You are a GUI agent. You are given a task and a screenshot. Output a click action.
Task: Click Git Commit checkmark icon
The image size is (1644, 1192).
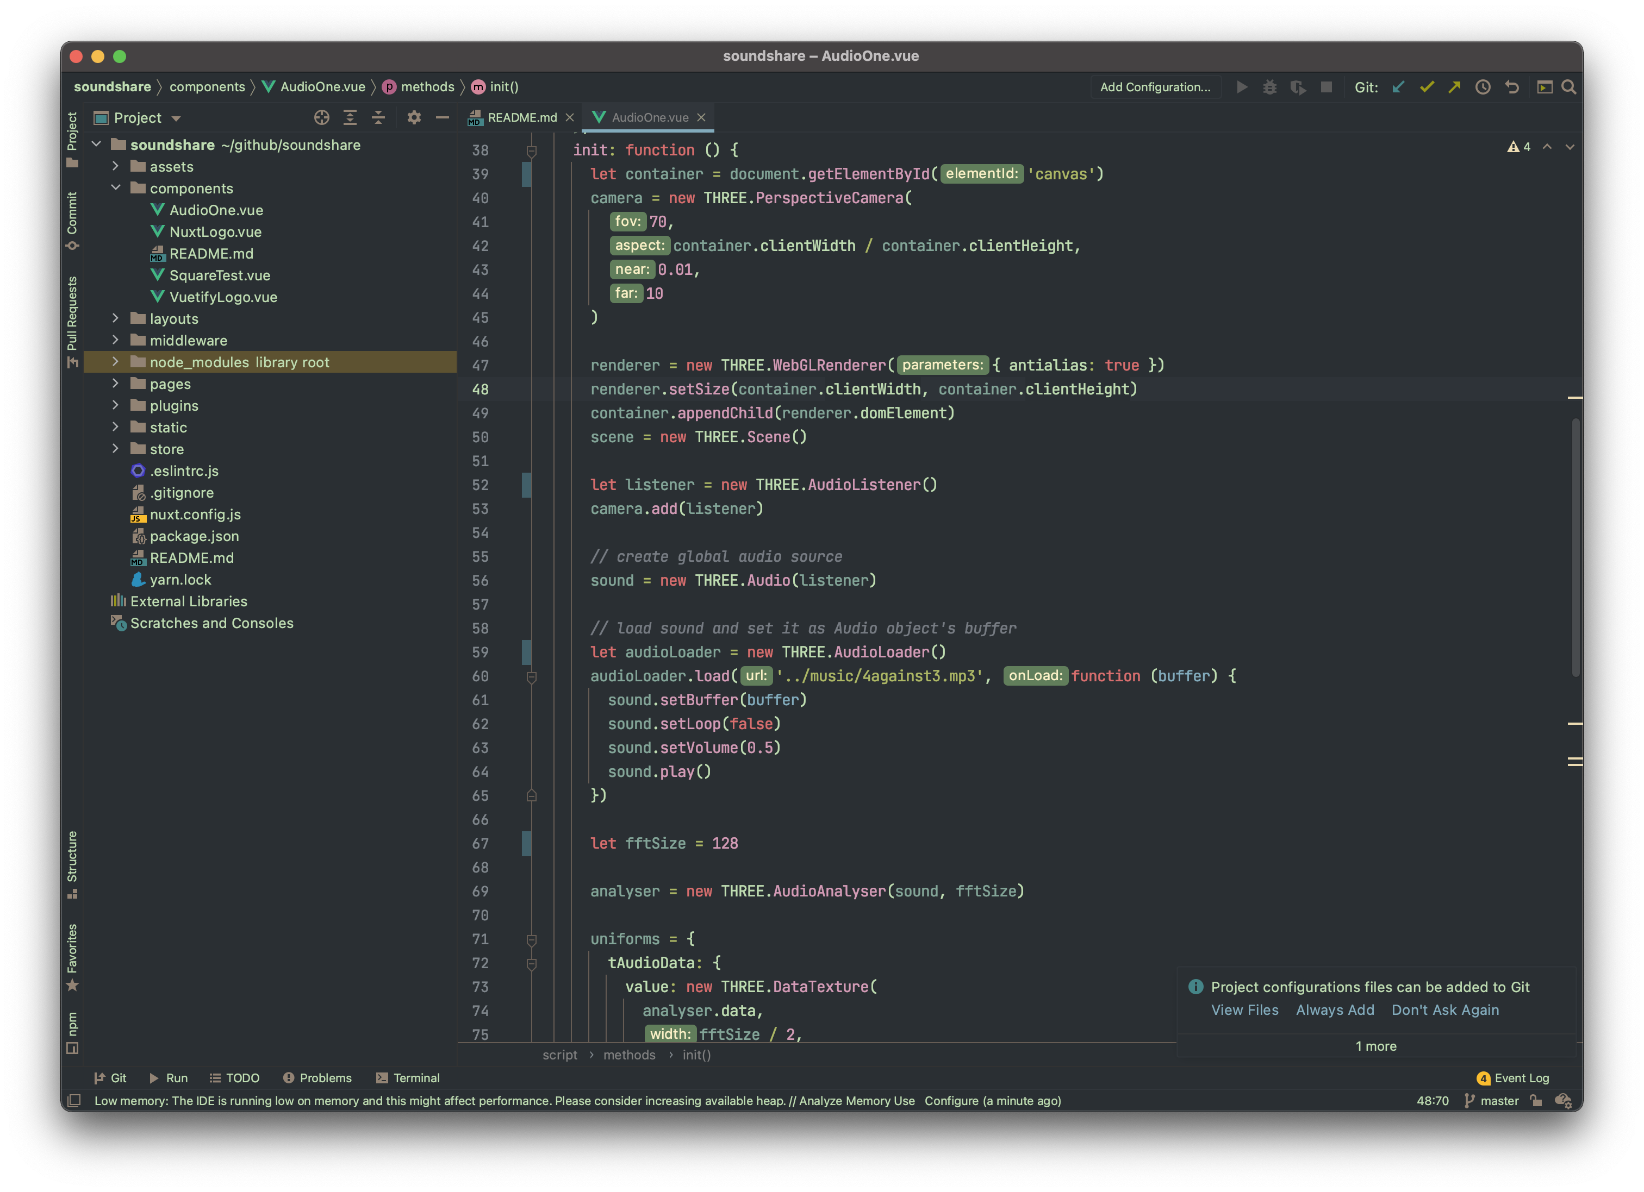click(1427, 87)
